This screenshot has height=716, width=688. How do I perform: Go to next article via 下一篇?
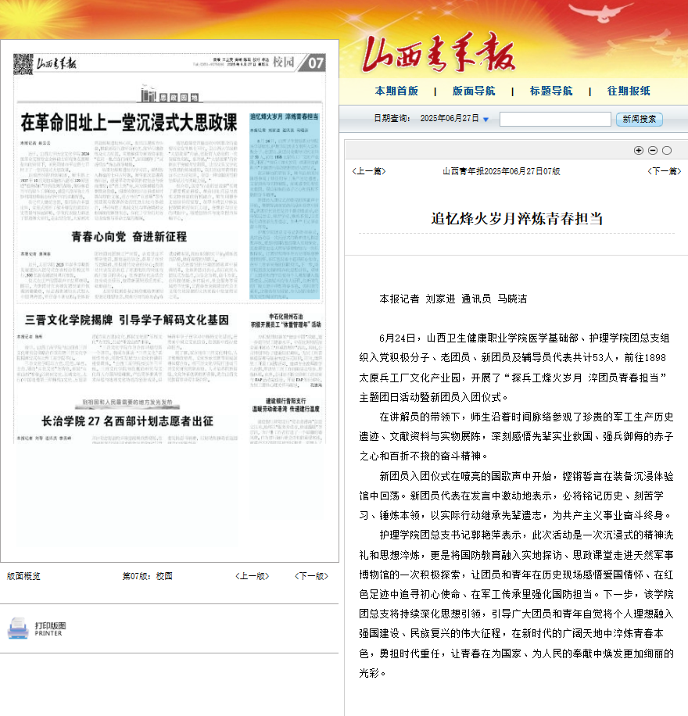[665, 171]
